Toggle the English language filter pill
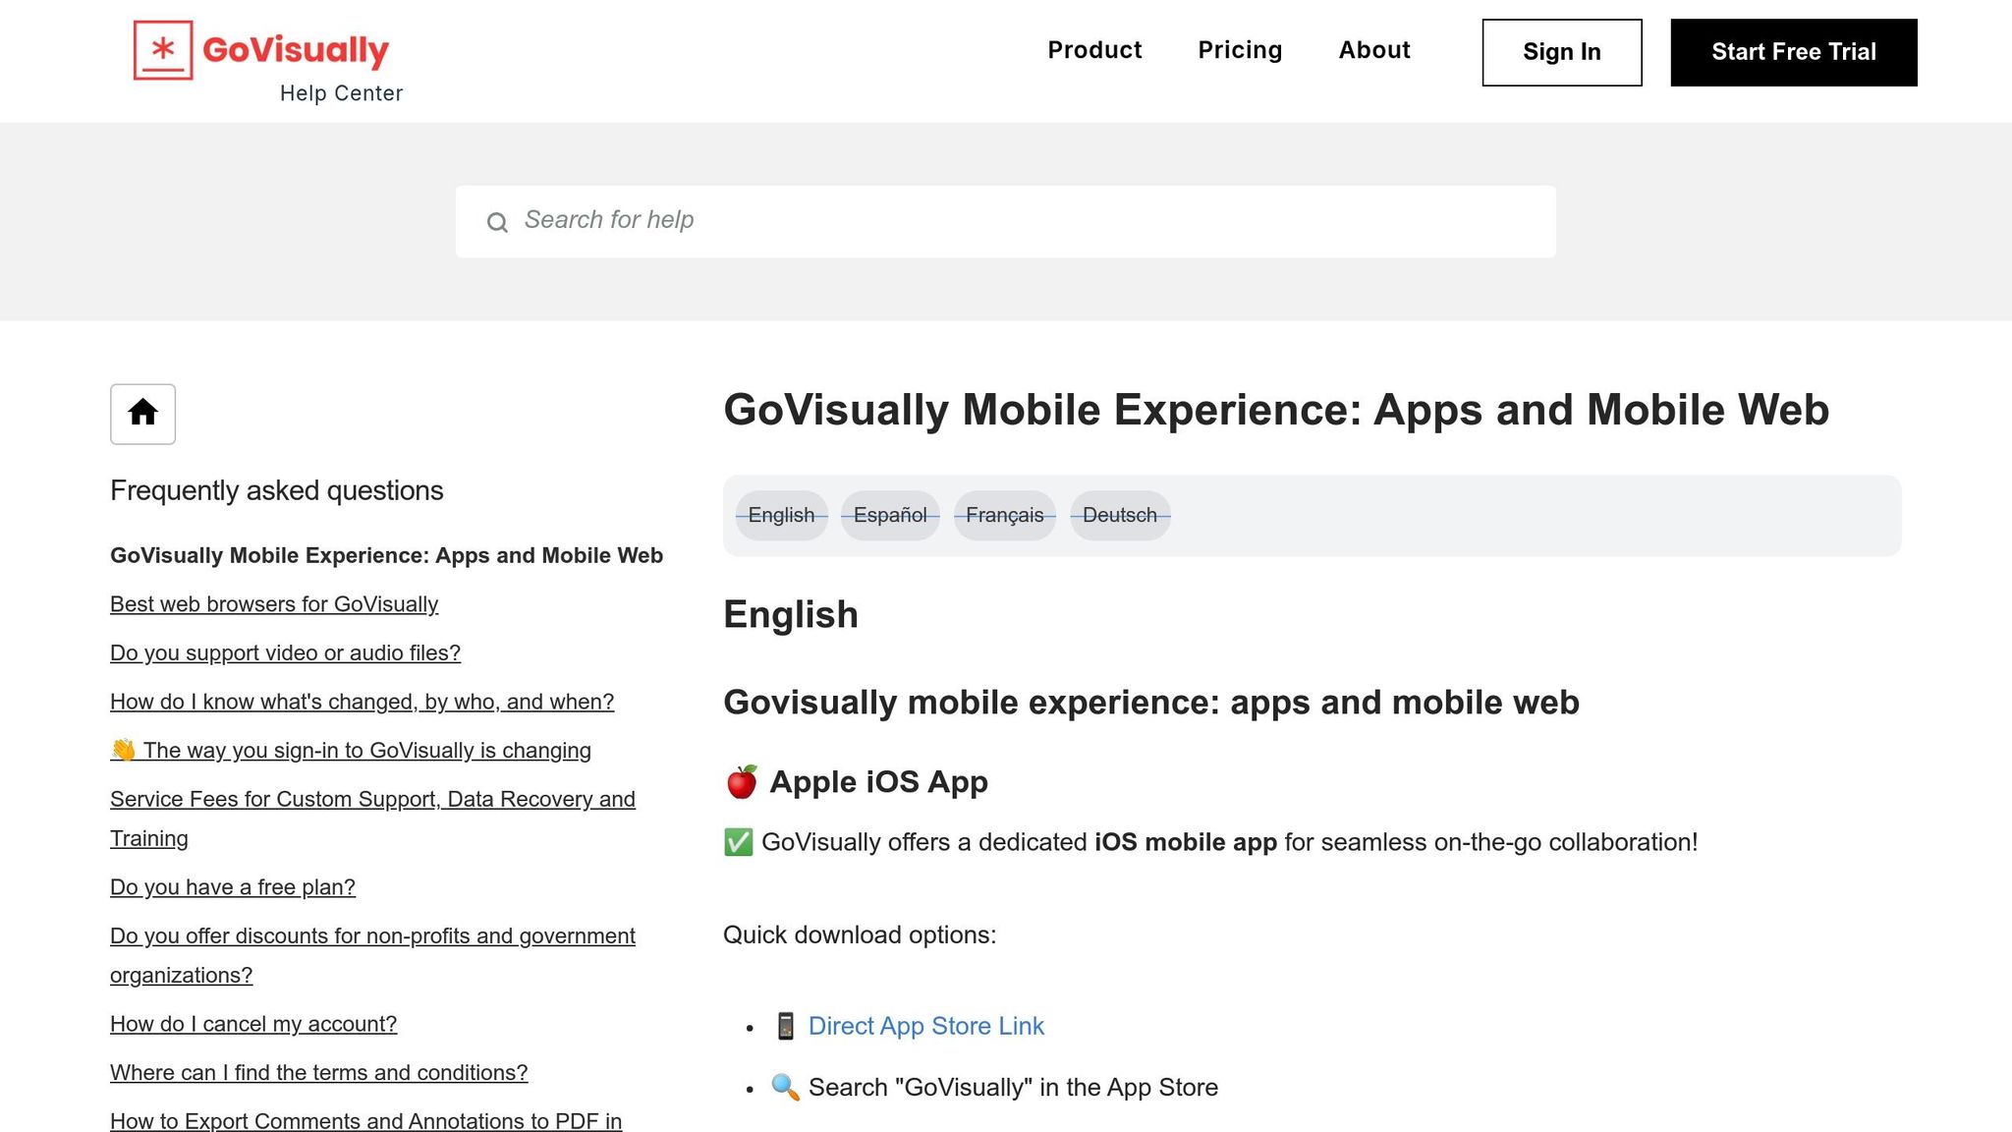 coord(781,515)
